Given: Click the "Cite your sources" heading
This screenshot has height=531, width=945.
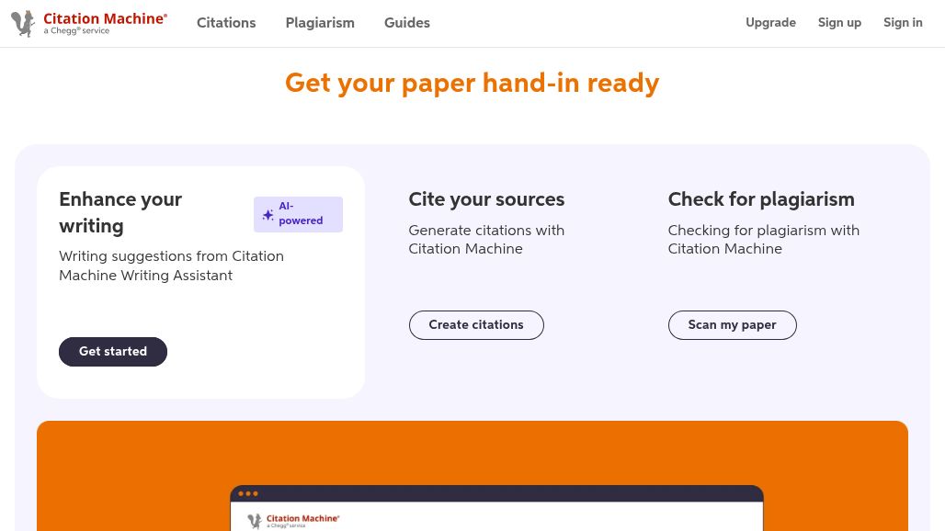Looking at the screenshot, I should tap(486, 199).
